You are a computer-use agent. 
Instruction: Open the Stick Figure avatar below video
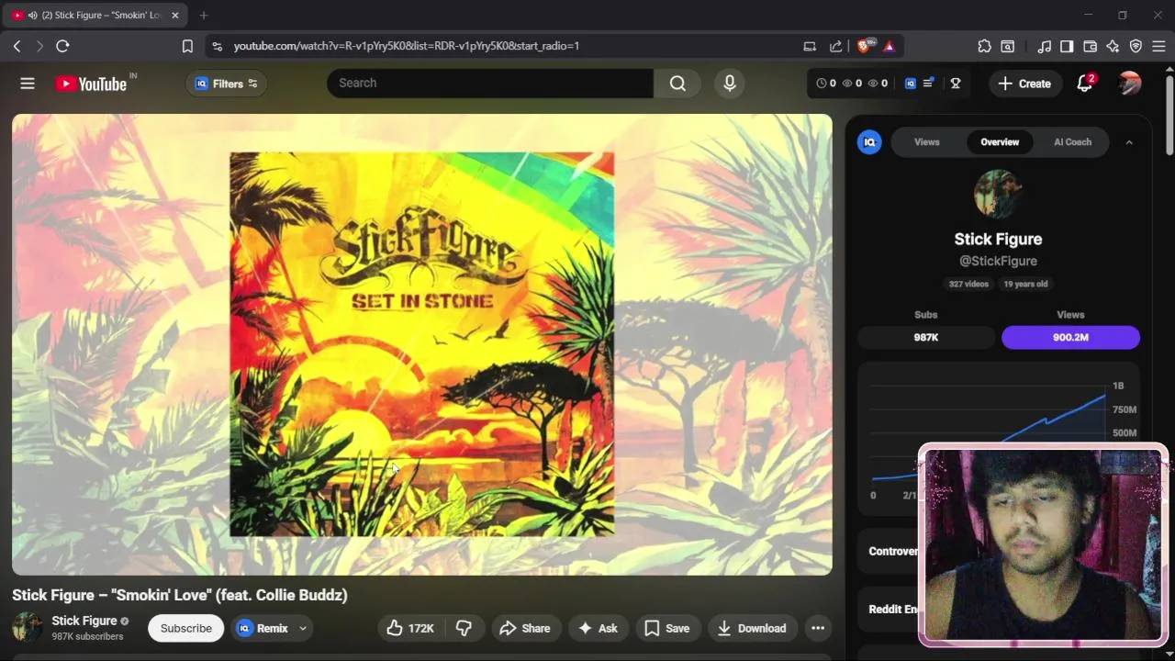(28, 628)
